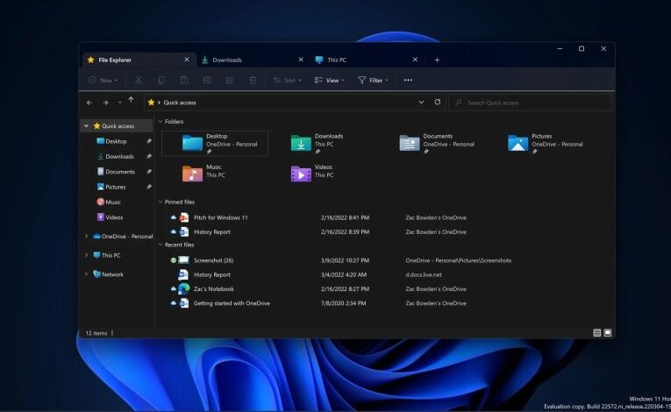Screen dimensions: 671x412
Task: Click the Paste clipboard icon in toolbar
Action: pyautogui.click(x=184, y=80)
